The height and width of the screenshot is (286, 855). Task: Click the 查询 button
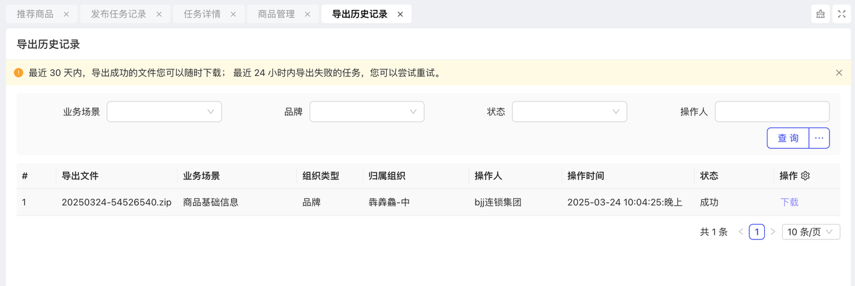click(788, 138)
